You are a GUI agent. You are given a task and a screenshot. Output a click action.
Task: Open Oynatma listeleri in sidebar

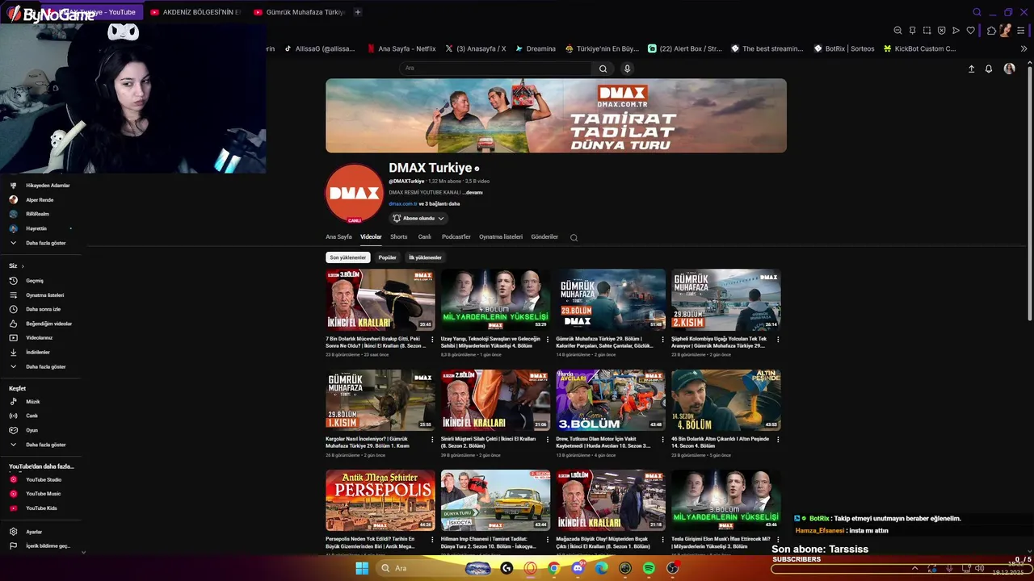click(x=44, y=295)
